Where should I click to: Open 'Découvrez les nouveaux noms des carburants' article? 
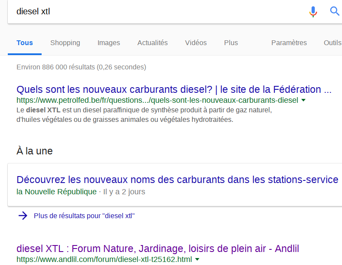tap(177, 180)
